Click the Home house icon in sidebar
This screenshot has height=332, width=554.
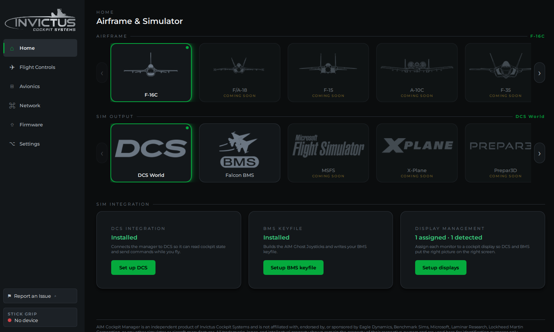tap(12, 48)
